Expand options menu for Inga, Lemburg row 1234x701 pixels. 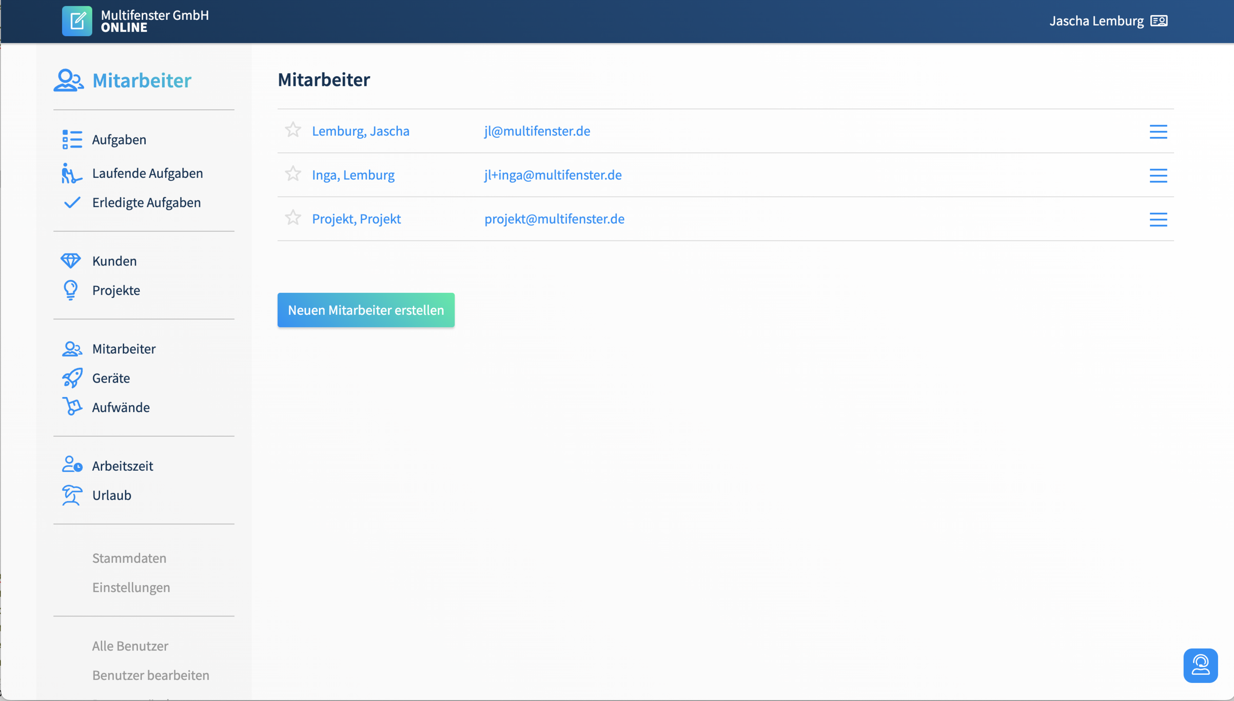1158,175
